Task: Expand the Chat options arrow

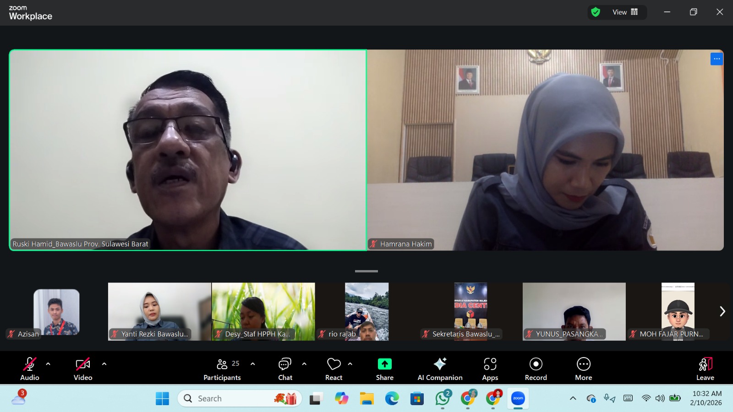Action: click(304, 364)
